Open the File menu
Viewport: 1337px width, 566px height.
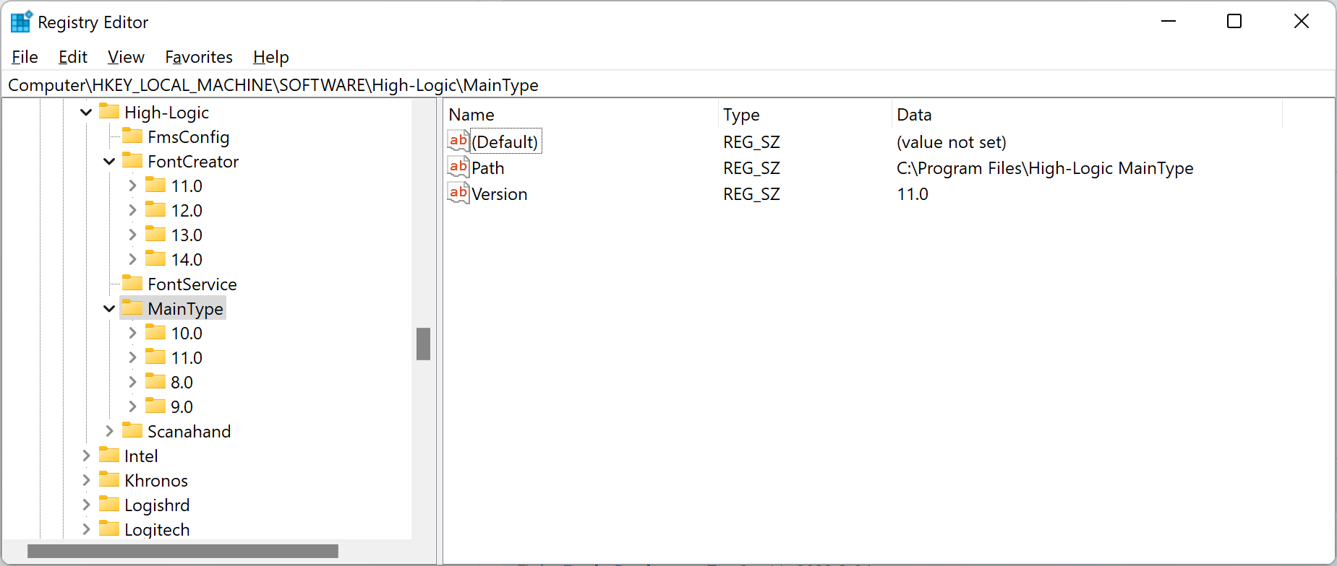tap(25, 57)
